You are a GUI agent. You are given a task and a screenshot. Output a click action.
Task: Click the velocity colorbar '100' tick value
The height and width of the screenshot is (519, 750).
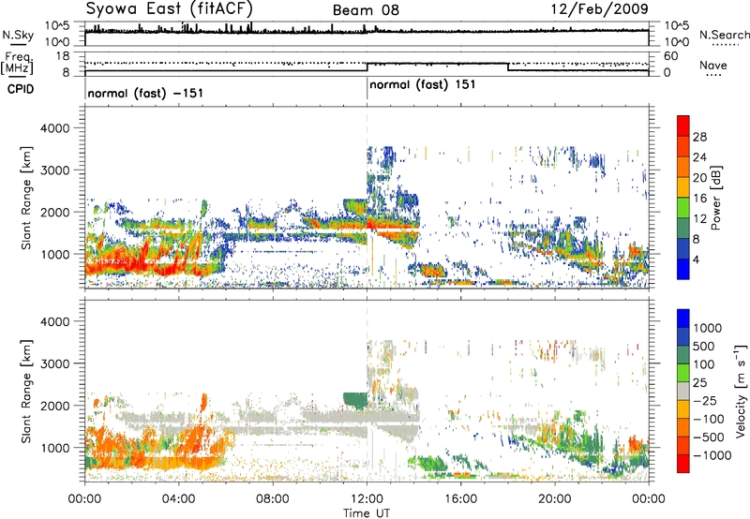pos(704,364)
